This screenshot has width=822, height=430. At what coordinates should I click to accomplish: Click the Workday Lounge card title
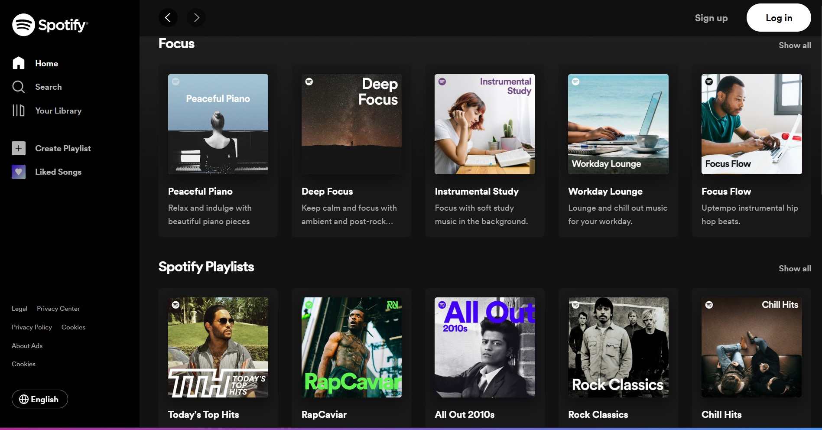pyautogui.click(x=605, y=191)
